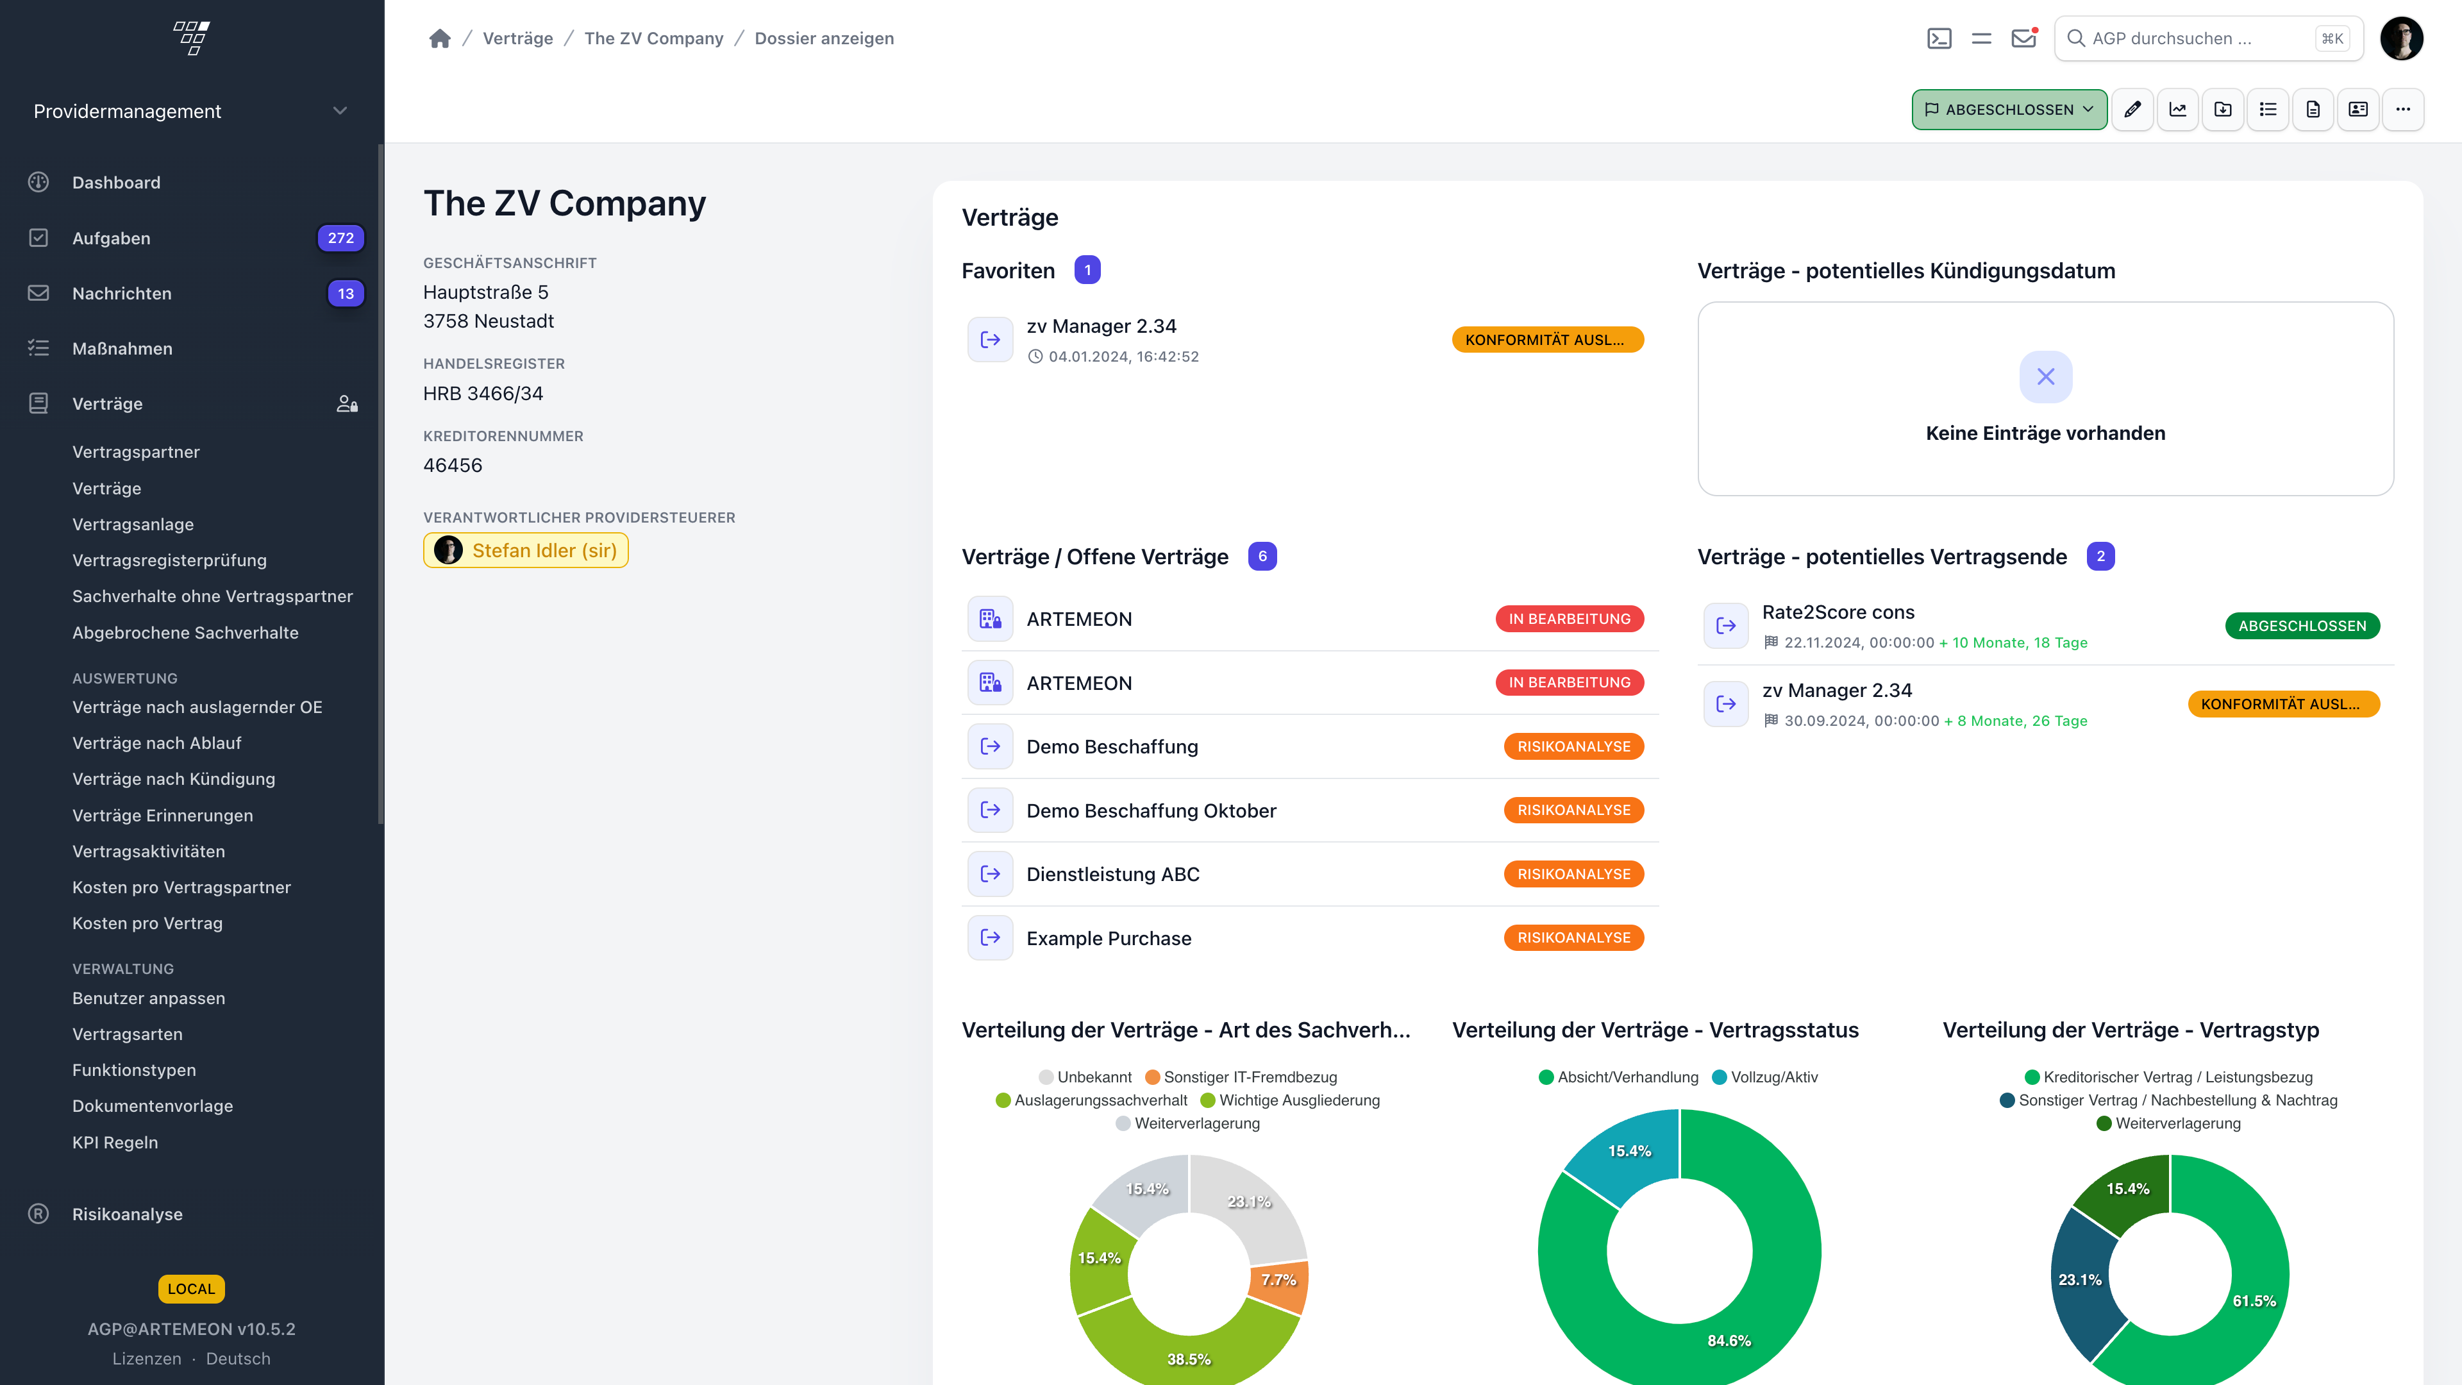Click the bulleted list toolbar icon
The image size is (2462, 1385).
click(x=2268, y=109)
